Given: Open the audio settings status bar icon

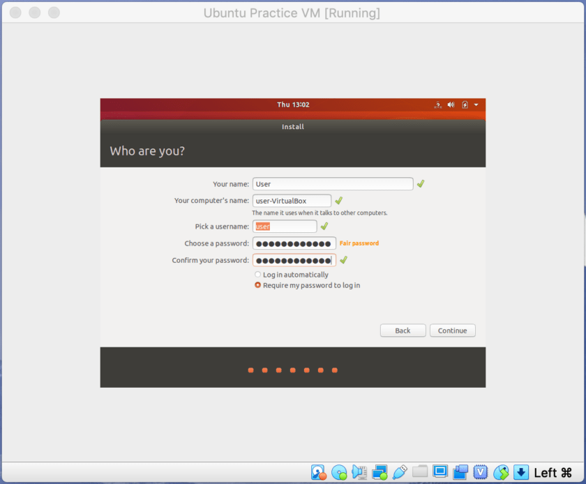Looking at the screenshot, I should [359, 472].
